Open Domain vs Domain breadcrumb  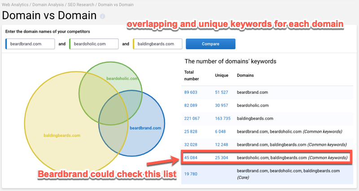click(x=116, y=4)
